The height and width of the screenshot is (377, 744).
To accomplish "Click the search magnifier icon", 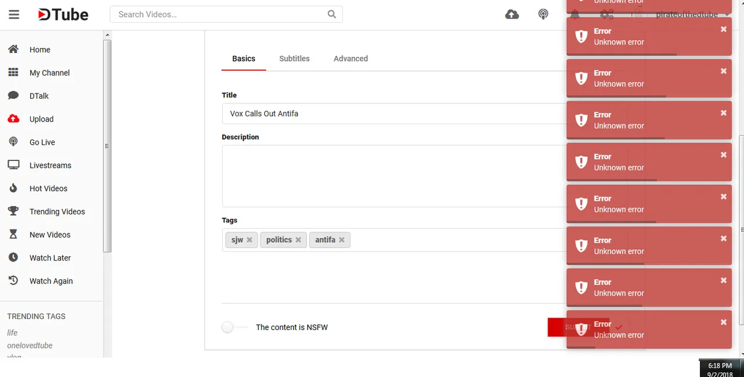I will pos(332,15).
